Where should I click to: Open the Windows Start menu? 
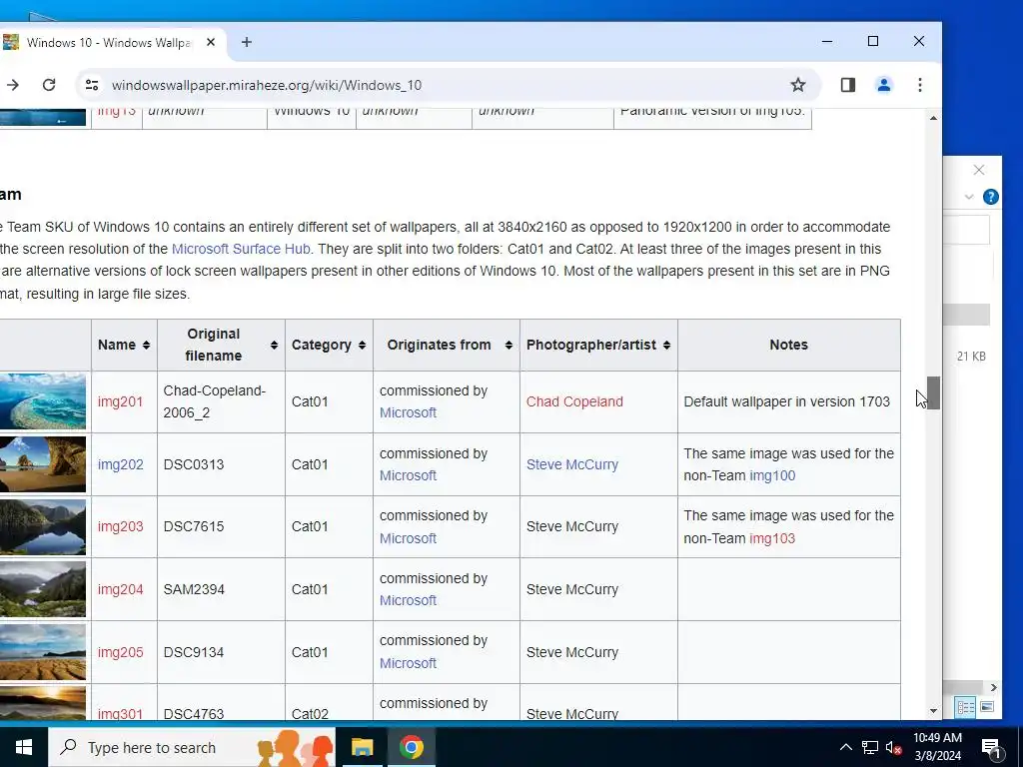[24, 747]
